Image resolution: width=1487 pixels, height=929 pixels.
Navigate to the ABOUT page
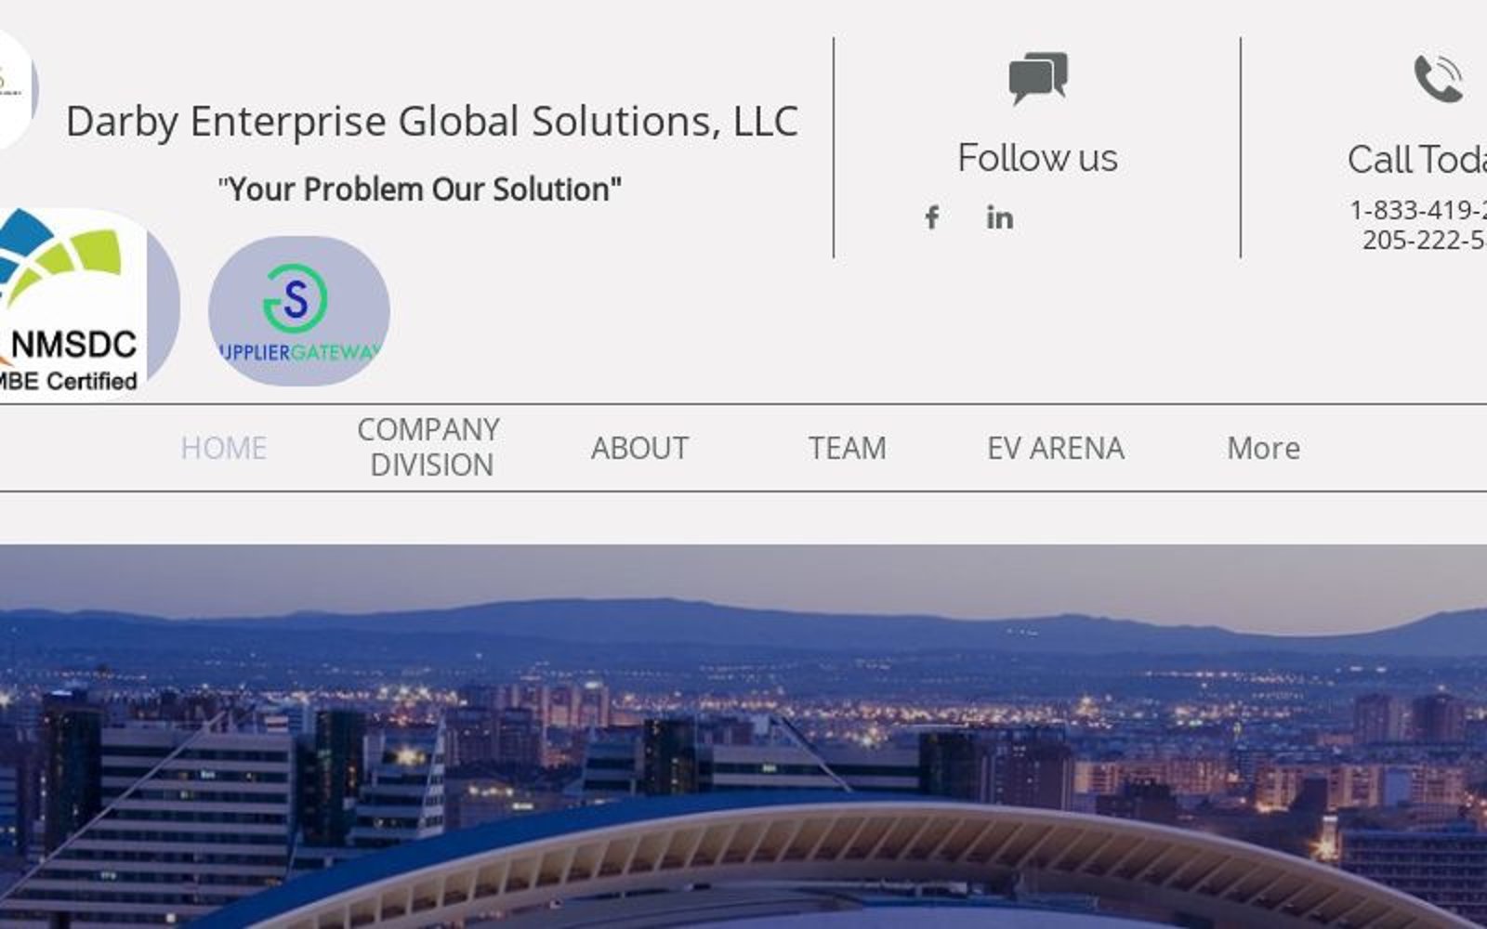pyautogui.click(x=640, y=449)
